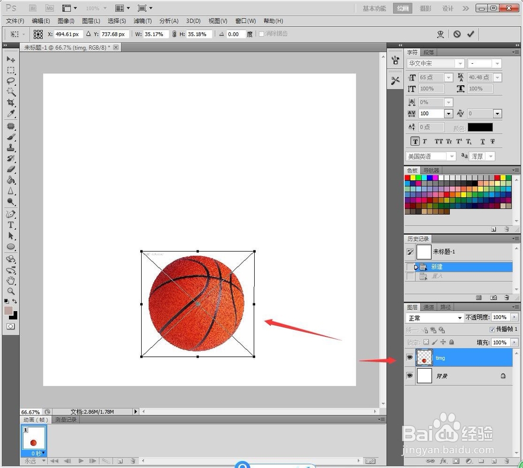The width and height of the screenshot is (523, 468).
Task: Click the rotation angle input field
Action: coord(235,34)
